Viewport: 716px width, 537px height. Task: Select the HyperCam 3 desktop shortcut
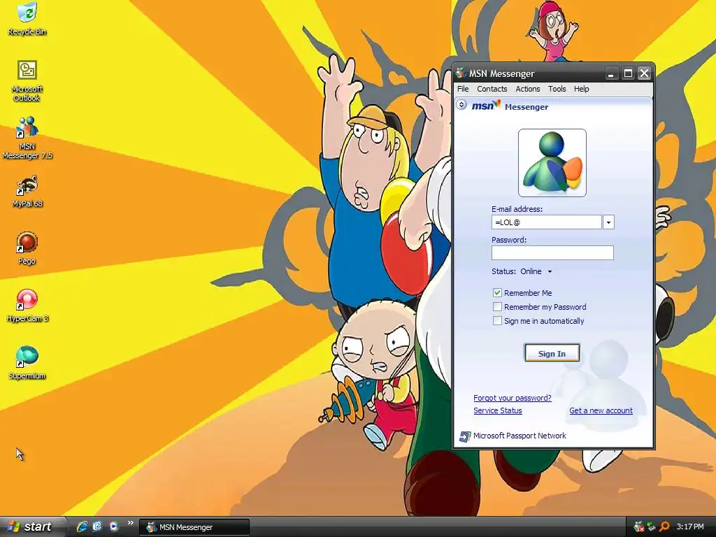[x=27, y=306]
